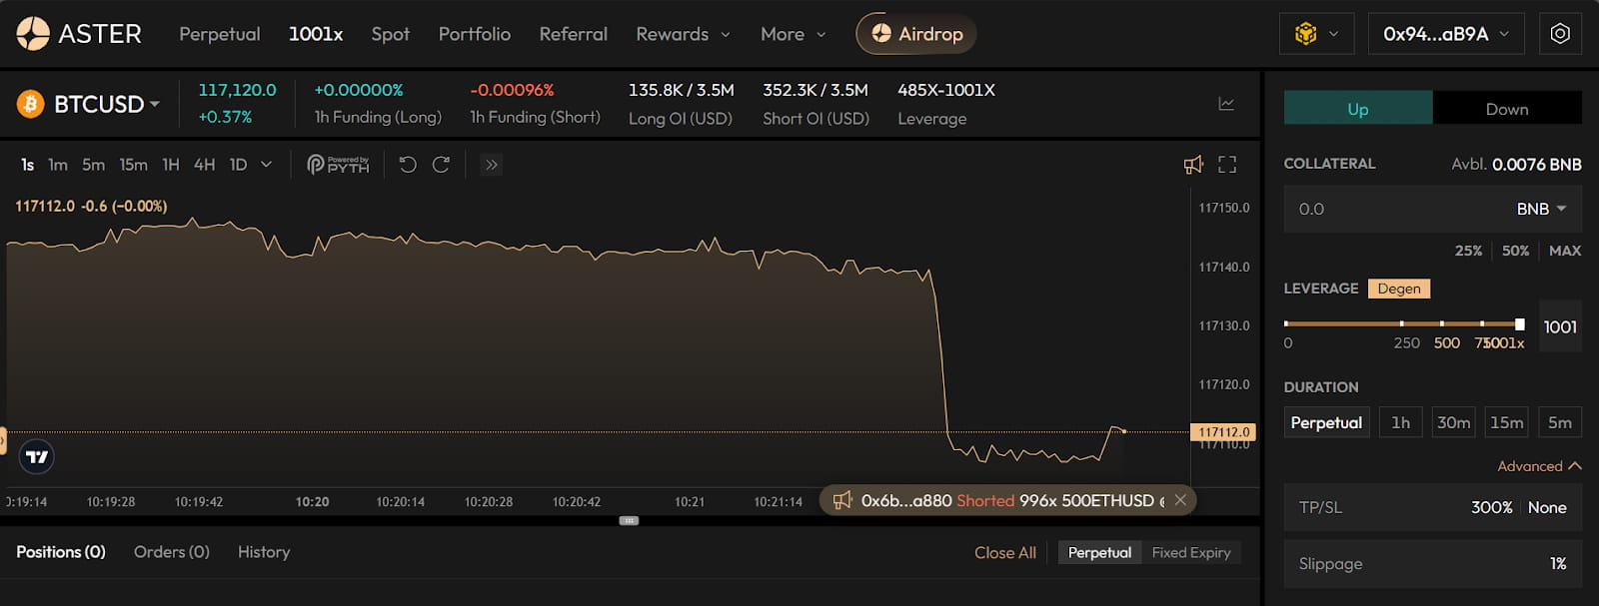Switch to Fixed Expiry positions

(x=1190, y=552)
